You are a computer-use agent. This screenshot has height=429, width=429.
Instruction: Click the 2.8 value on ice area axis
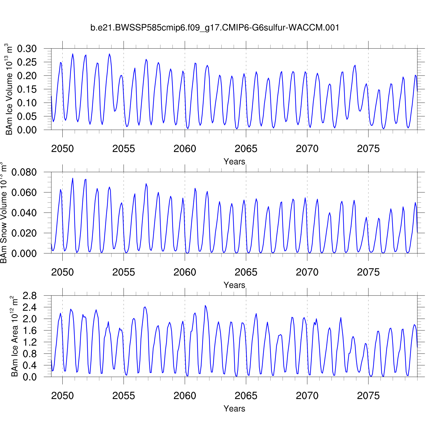[x=29, y=296]
